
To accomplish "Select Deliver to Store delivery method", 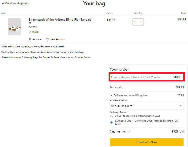I will (x=112, y=116).
